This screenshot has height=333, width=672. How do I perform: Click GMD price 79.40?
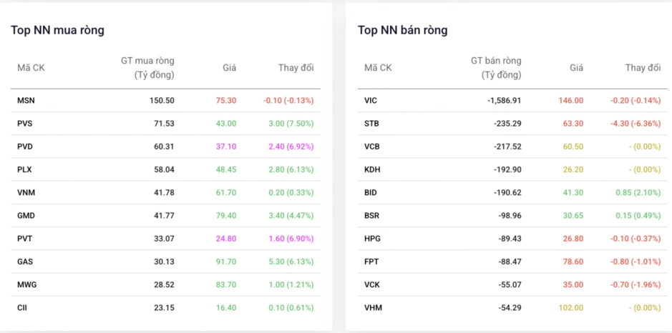226,216
